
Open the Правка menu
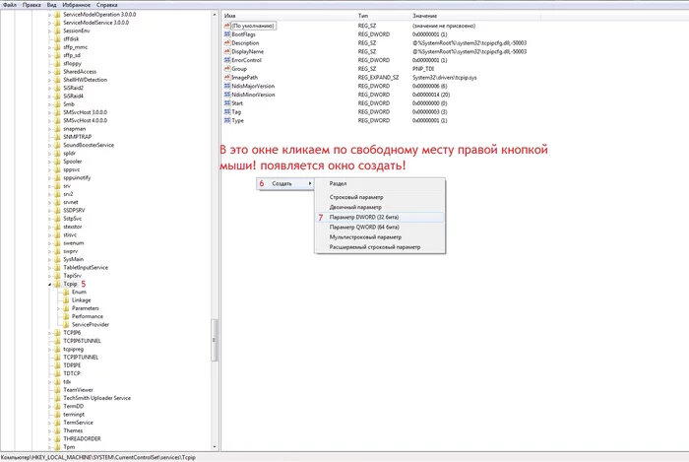(31, 5)
